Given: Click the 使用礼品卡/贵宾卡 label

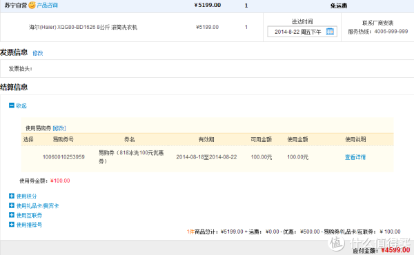Looking at the screenshot, I should (37, 205).
